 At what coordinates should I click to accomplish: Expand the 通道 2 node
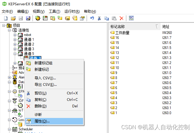(15, 44)
